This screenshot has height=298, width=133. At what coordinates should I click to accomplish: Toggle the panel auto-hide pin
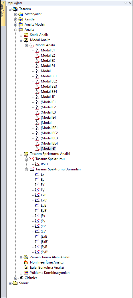(126, 3)
